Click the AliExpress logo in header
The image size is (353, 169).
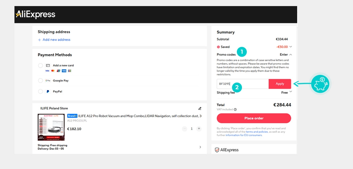[35, 14]
